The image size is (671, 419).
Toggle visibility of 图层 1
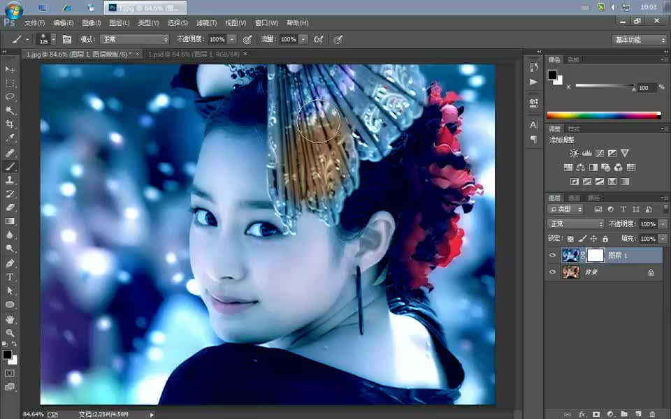pyautogui.click(x=552, y=255)
